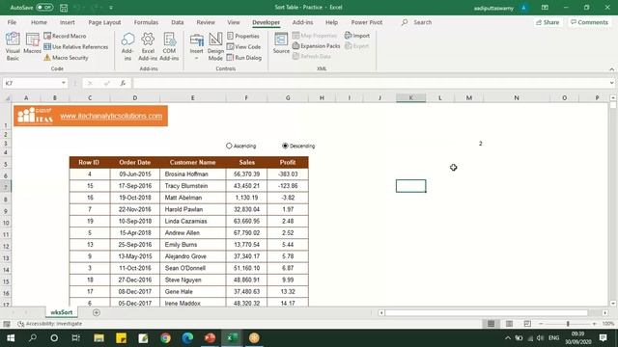Open Ribbon Display Options
The width and height of the screenshot is (618, 347).
point(545,8)
